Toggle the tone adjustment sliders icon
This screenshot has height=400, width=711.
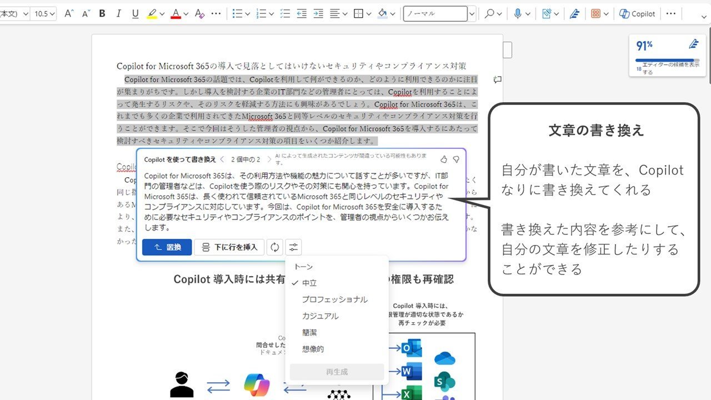[x=293, y=247]
